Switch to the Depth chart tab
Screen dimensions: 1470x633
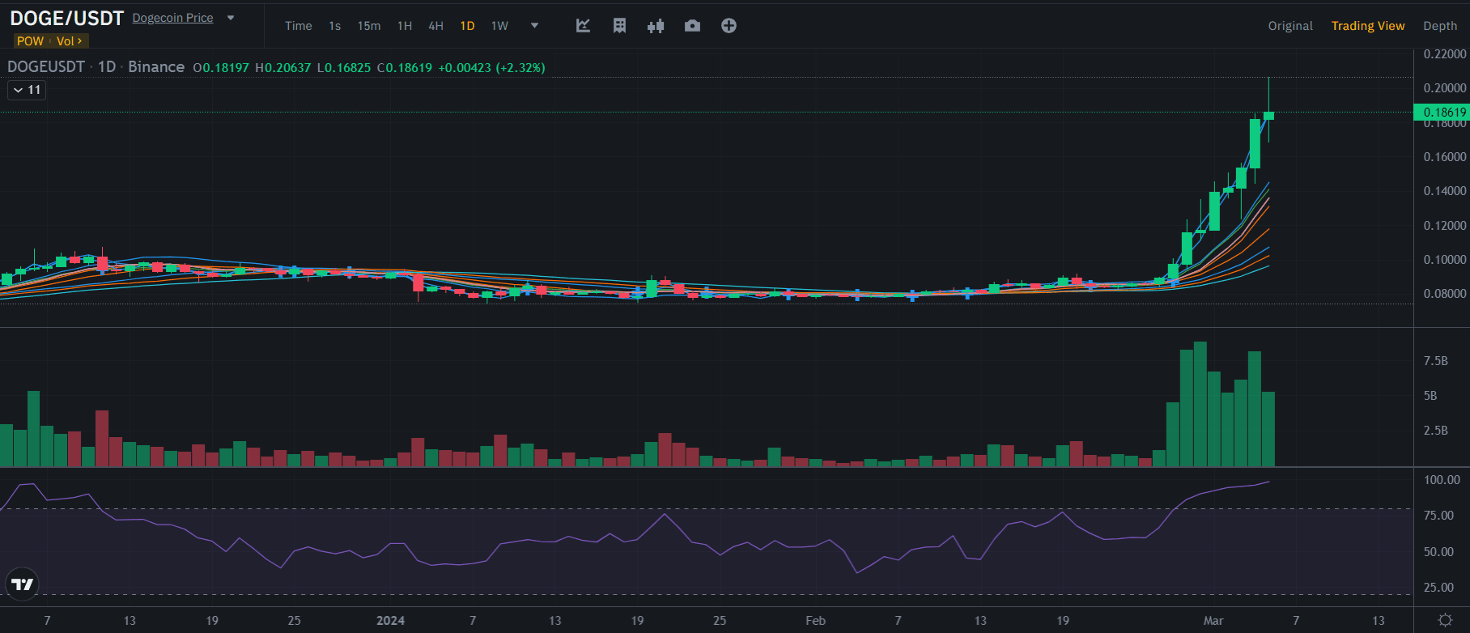[1439, 26]
